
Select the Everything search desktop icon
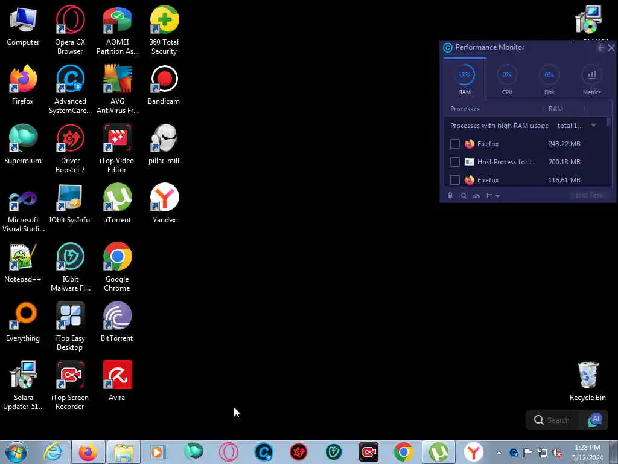coord(23,321)
